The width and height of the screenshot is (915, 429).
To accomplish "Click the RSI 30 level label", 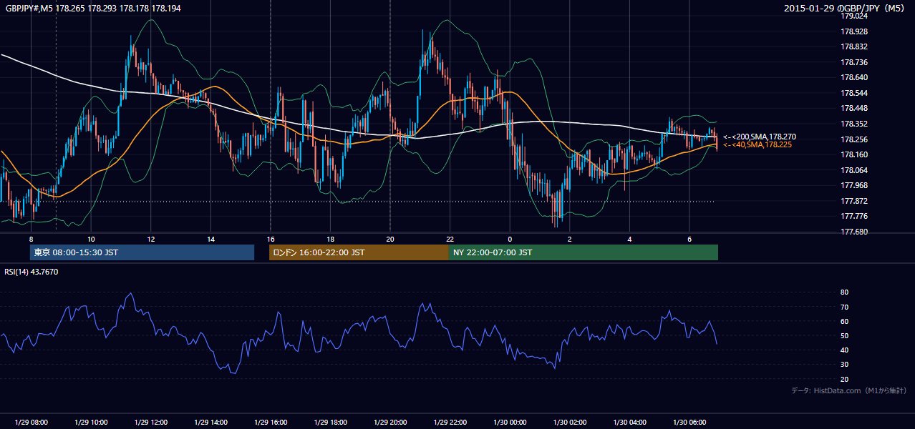I will [845, 365].
